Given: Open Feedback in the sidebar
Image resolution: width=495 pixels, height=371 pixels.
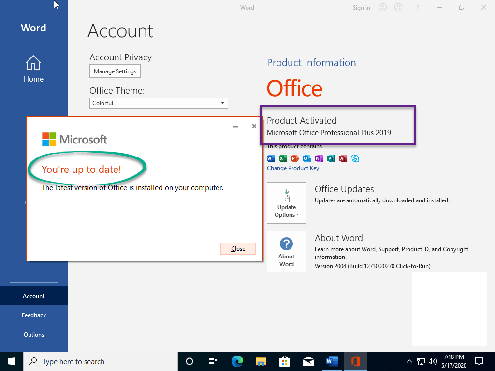Looking at the screenshot, I should 33,315.
